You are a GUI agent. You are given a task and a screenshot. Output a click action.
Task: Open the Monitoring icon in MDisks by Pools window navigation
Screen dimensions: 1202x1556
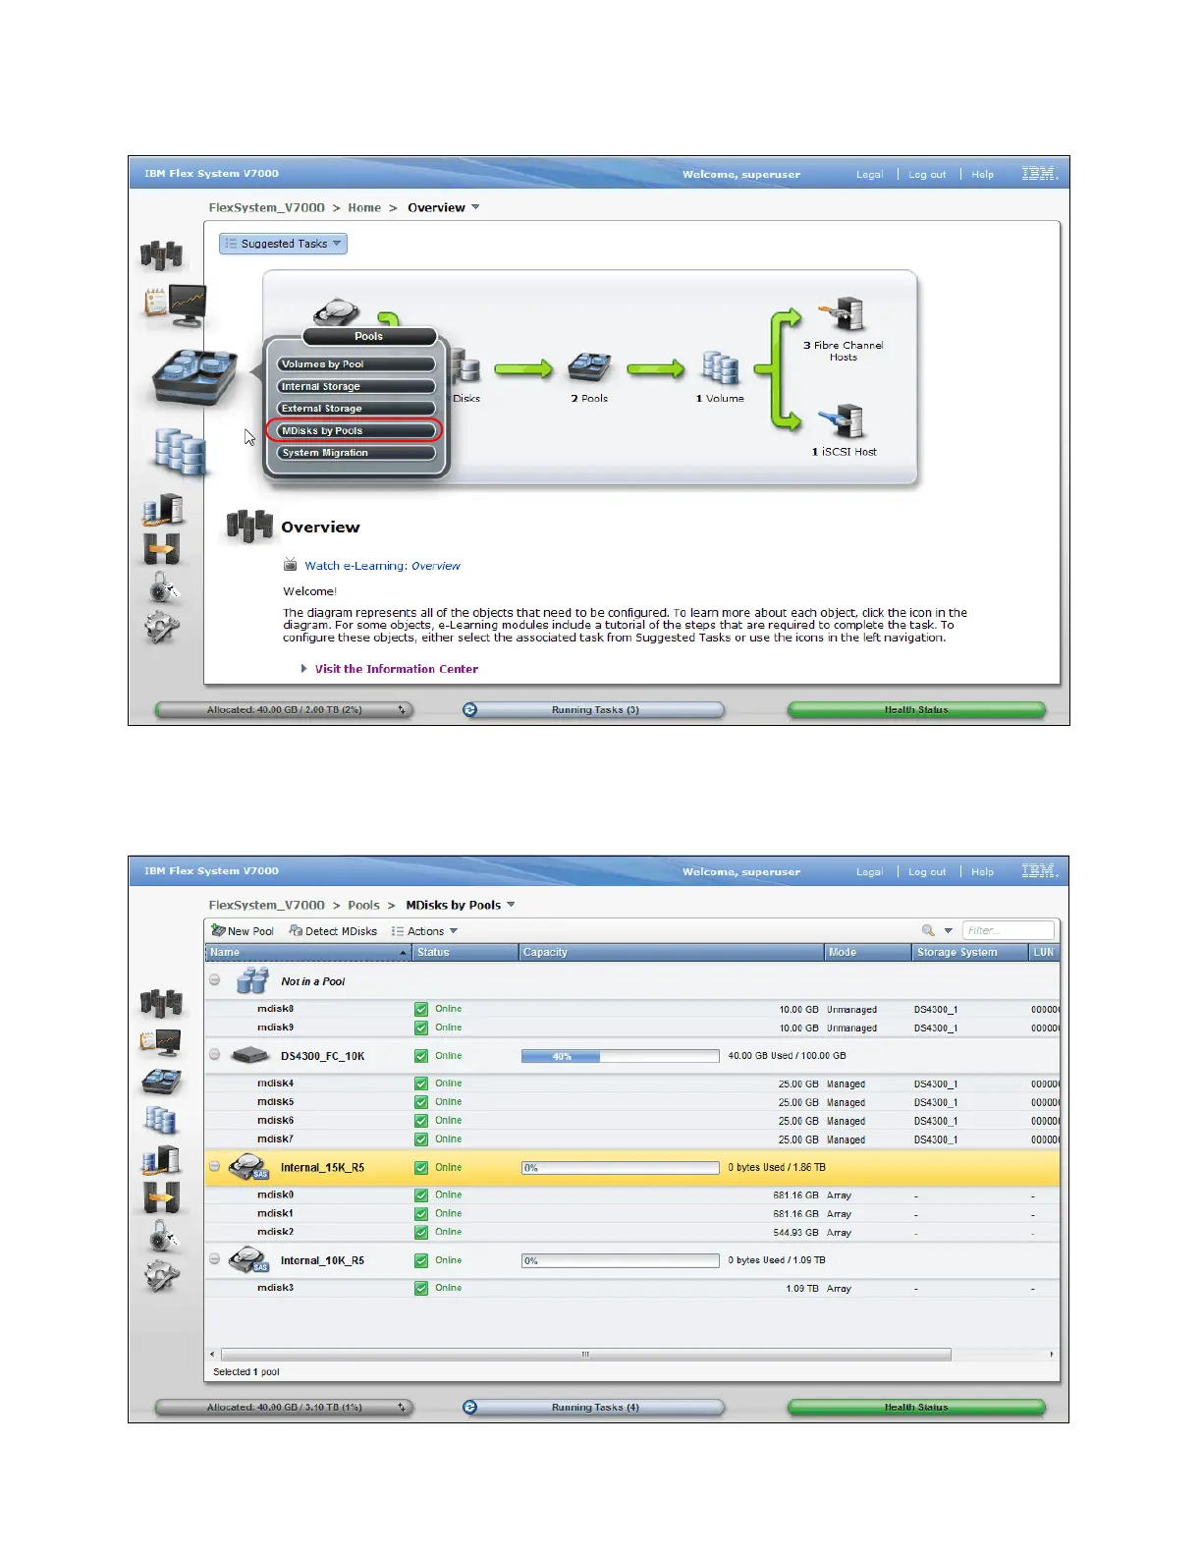point(162,1041)
